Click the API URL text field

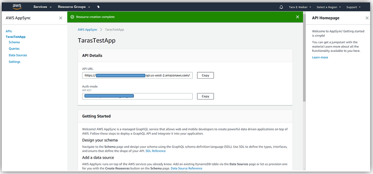tap(137, 76)
